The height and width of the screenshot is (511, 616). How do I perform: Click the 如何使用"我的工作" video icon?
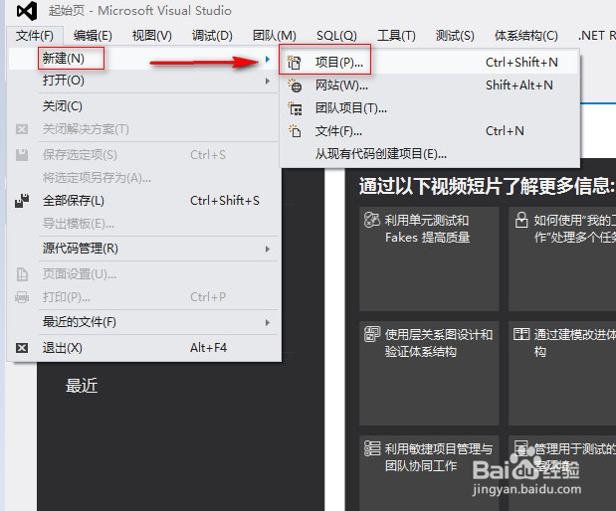coord(521,220)
